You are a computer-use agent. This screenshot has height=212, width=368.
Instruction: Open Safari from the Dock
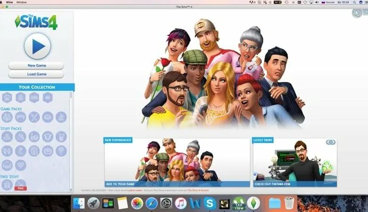click(151, 203)
